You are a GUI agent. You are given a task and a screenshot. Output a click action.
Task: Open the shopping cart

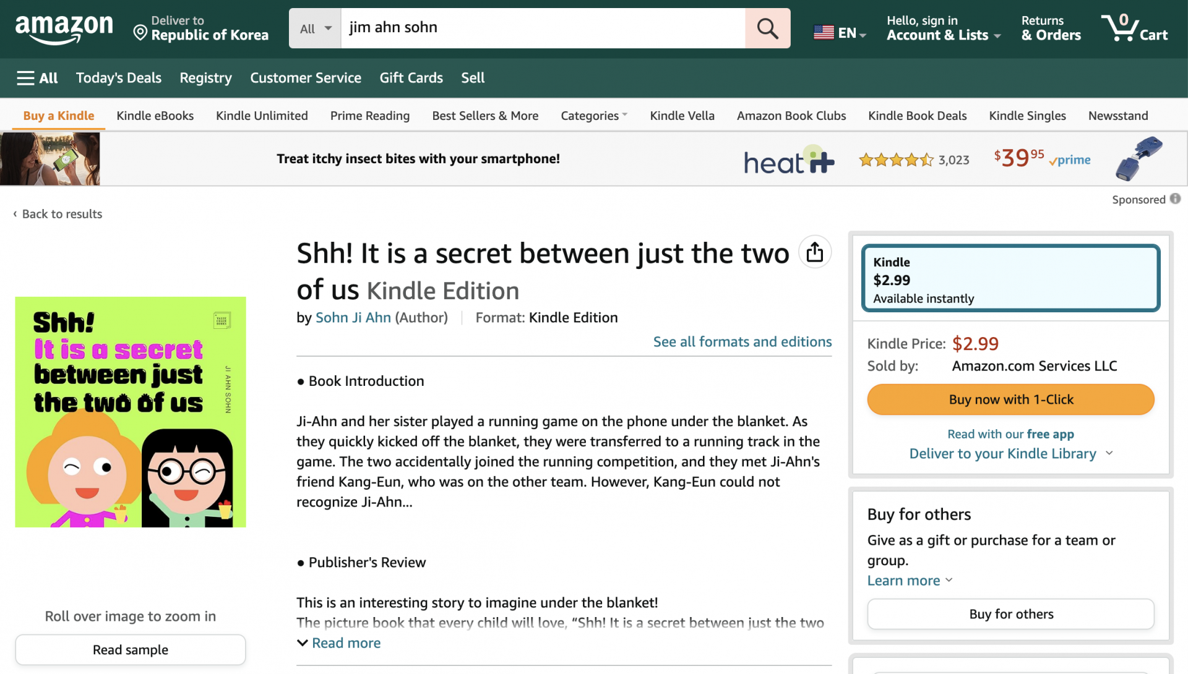pyautogui.click(x=1135, y=28)
